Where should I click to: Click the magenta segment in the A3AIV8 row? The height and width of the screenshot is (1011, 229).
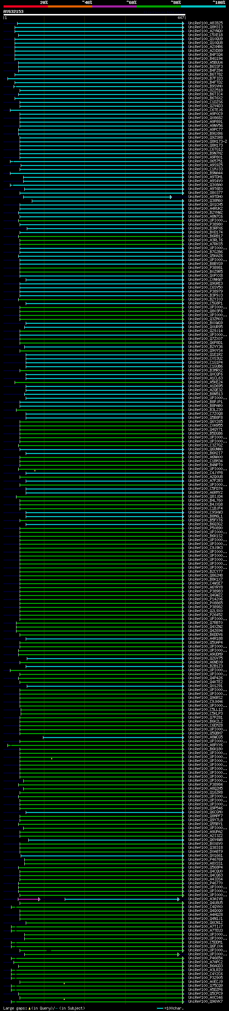click(x=29, y=899)
